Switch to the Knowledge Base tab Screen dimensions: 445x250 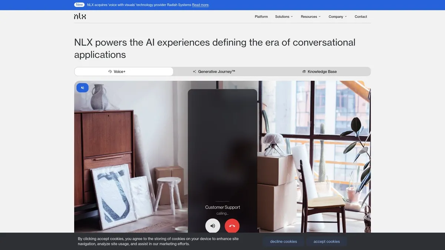[x=322, y=71]
